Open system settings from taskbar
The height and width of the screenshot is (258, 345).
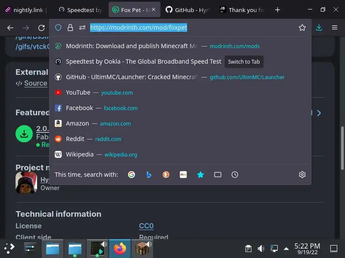[30, 249]
